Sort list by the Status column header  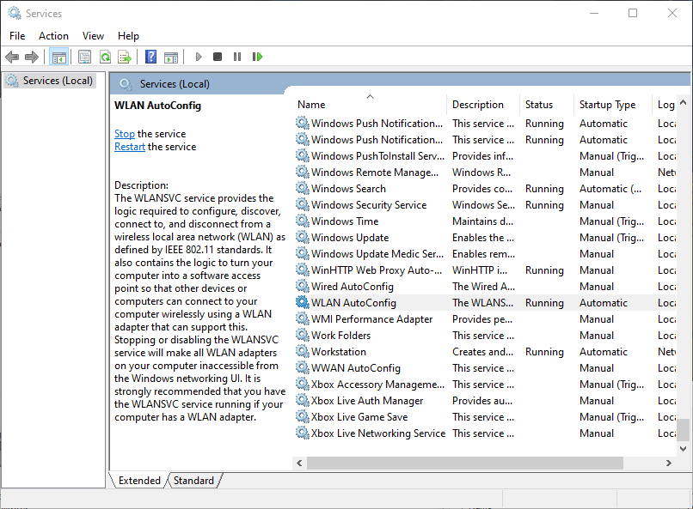(539, 105)
